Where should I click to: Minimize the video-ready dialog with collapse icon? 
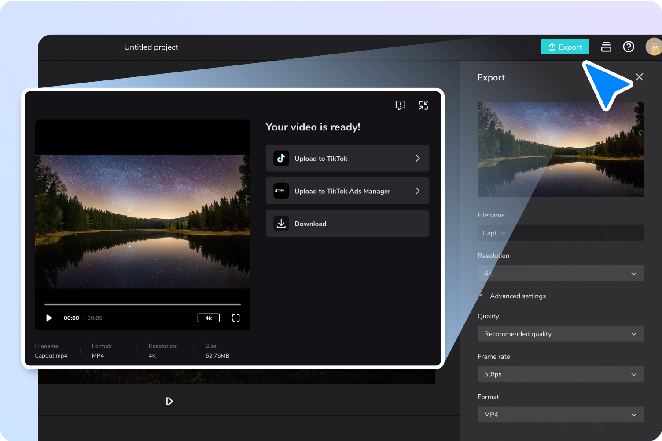tap(423, 105)
